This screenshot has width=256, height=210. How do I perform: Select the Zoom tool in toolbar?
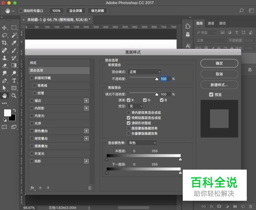(x=14, y=96)
